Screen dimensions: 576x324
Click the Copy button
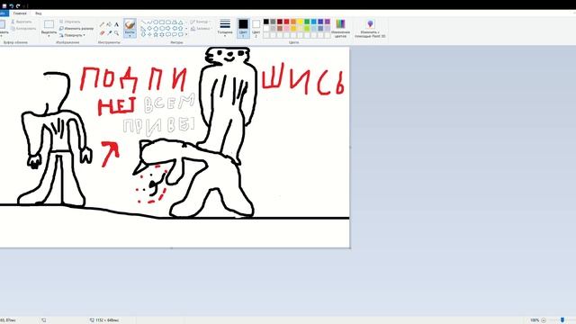tap(23, 28)
